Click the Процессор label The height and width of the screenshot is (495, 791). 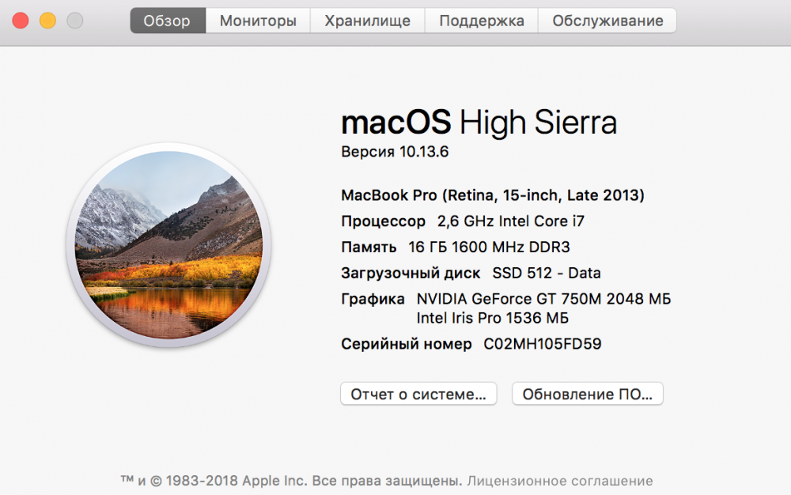pyautogui.click(x=384, y=221)
